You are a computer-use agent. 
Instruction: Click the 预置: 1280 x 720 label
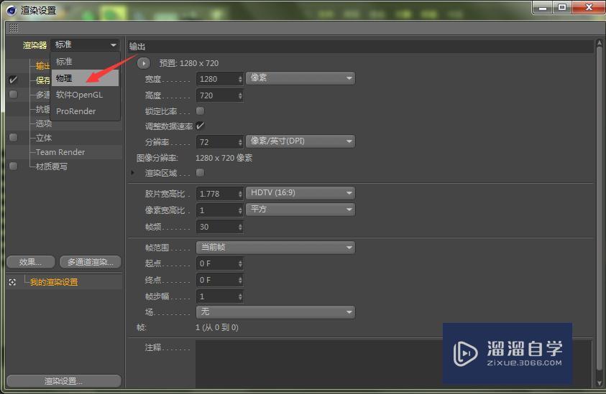[189, 63]
